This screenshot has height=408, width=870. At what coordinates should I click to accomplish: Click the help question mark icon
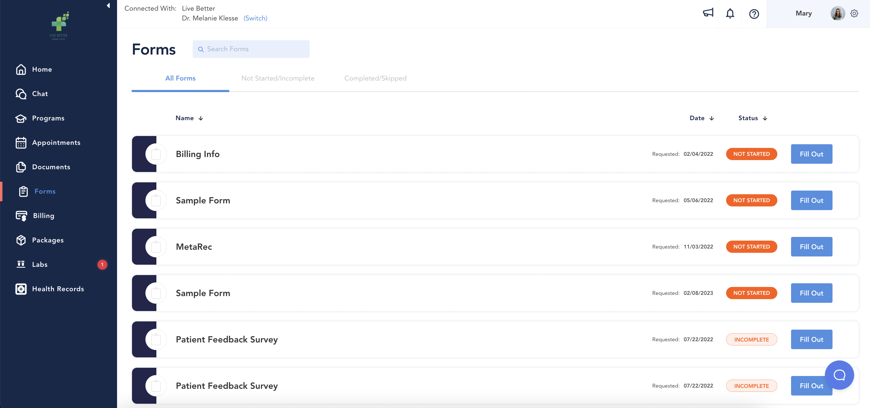coord(754,14)
